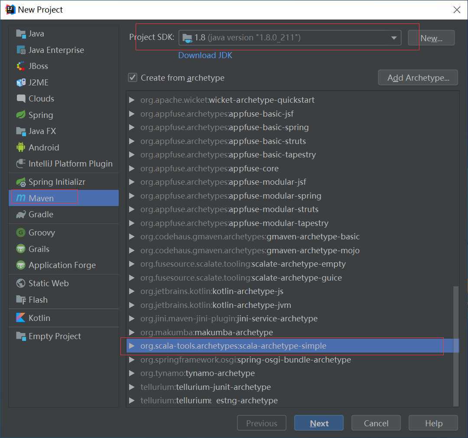468x438 pixels.
Task: Select jini-service-archetype row text
Action: 229,319
